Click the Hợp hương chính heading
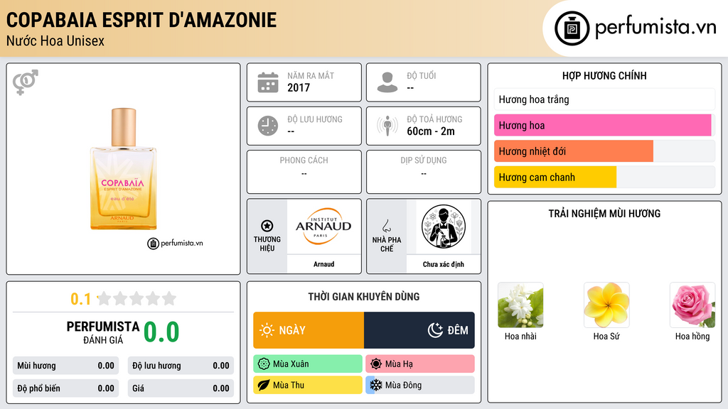 point(604,75)
